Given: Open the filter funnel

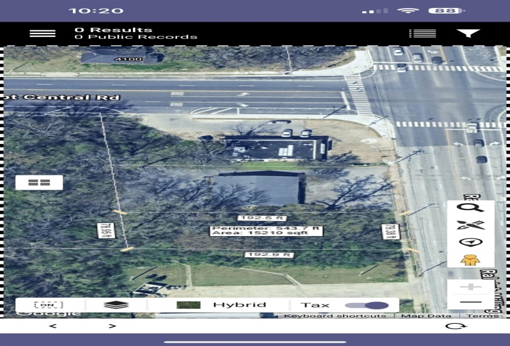Looking at the screenshot, I should [468, 33].
